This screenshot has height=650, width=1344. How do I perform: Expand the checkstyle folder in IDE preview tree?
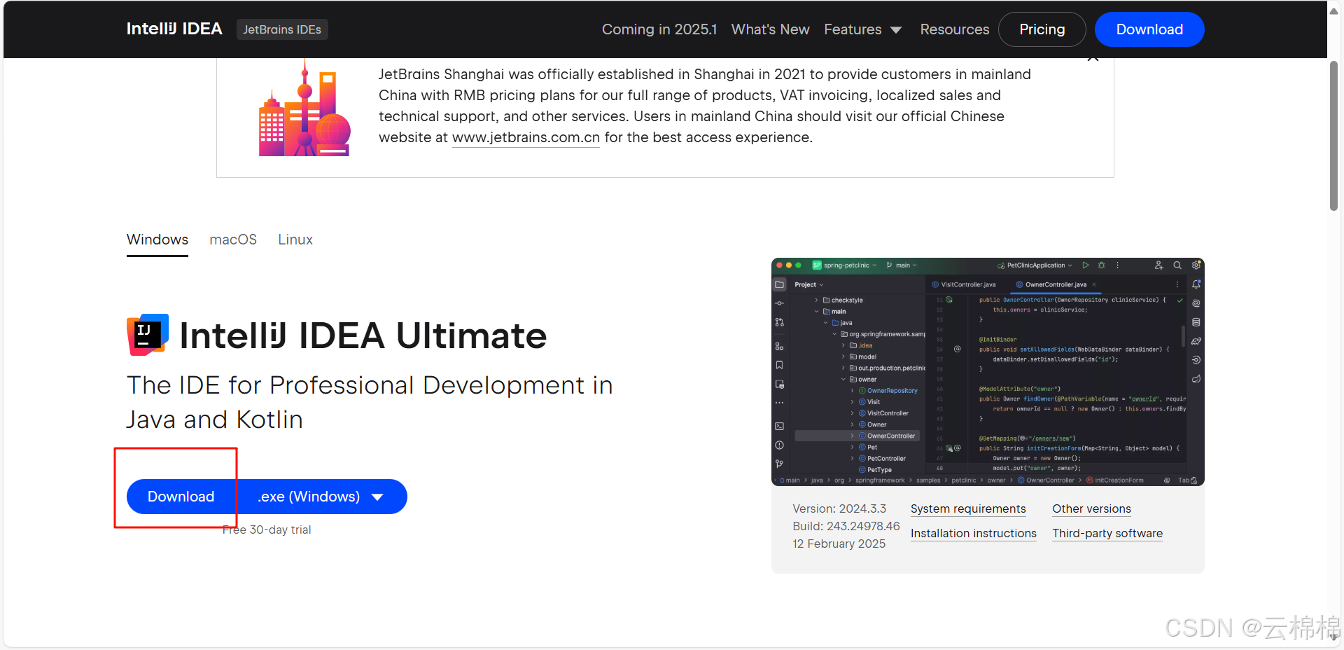coord(816,300)
